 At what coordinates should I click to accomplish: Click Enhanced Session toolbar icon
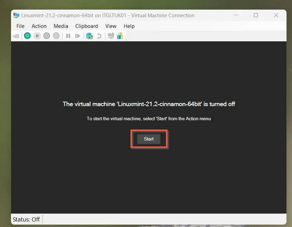tap(111, 35)
